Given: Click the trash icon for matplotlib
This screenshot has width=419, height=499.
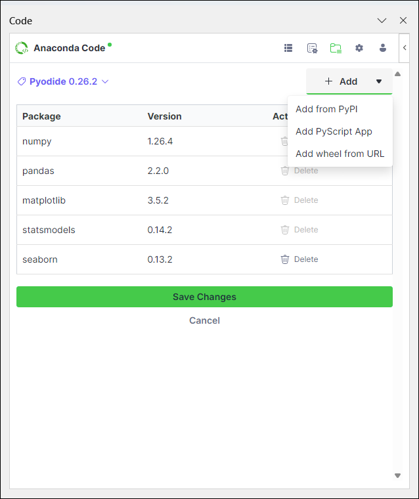Looking at the screenshot, I should coord(284,200).
